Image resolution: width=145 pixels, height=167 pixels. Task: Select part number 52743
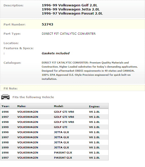click(47, 24)
